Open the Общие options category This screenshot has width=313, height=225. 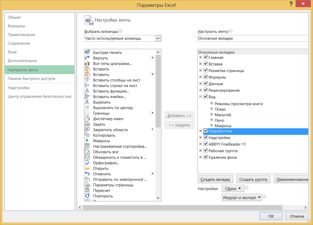click(x=40, y=17)
